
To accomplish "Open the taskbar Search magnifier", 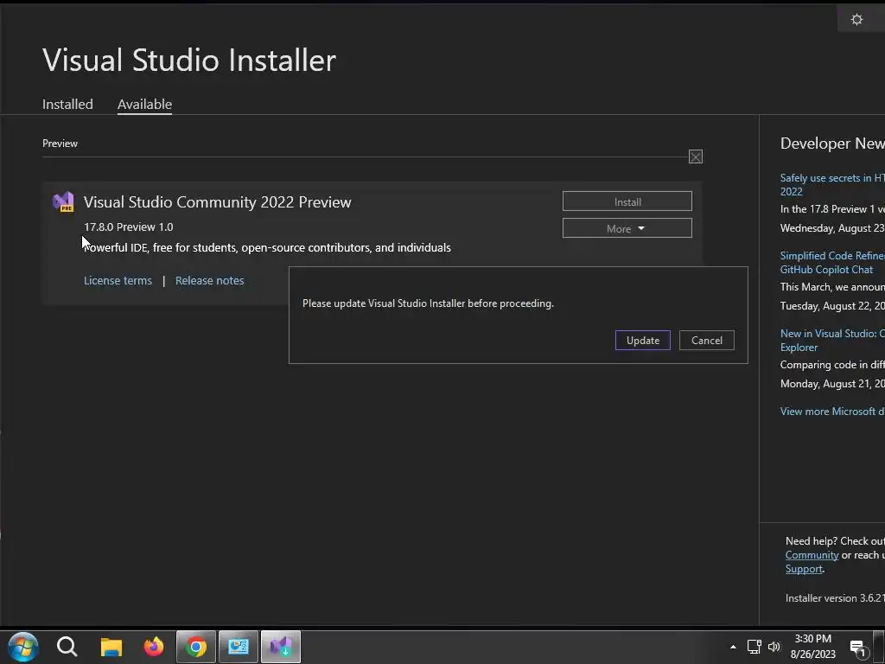I will [67, 647].
